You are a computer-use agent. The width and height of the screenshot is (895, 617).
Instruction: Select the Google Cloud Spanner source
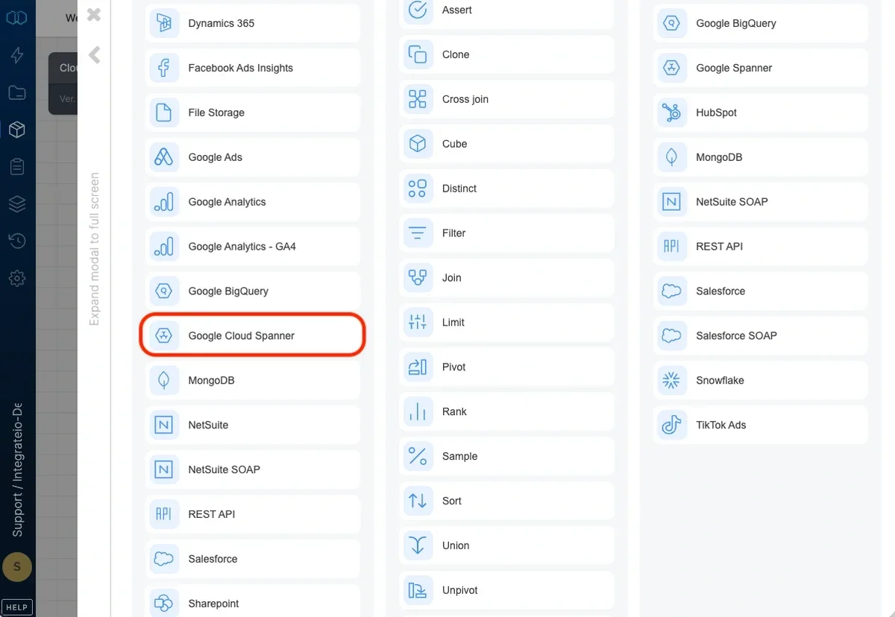point(253,336)
